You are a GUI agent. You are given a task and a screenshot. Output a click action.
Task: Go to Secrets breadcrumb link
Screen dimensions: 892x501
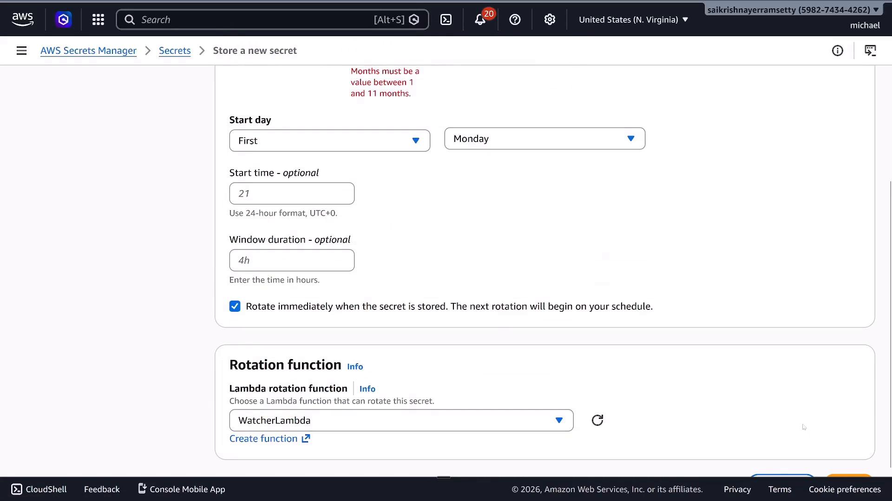(175, 51)
